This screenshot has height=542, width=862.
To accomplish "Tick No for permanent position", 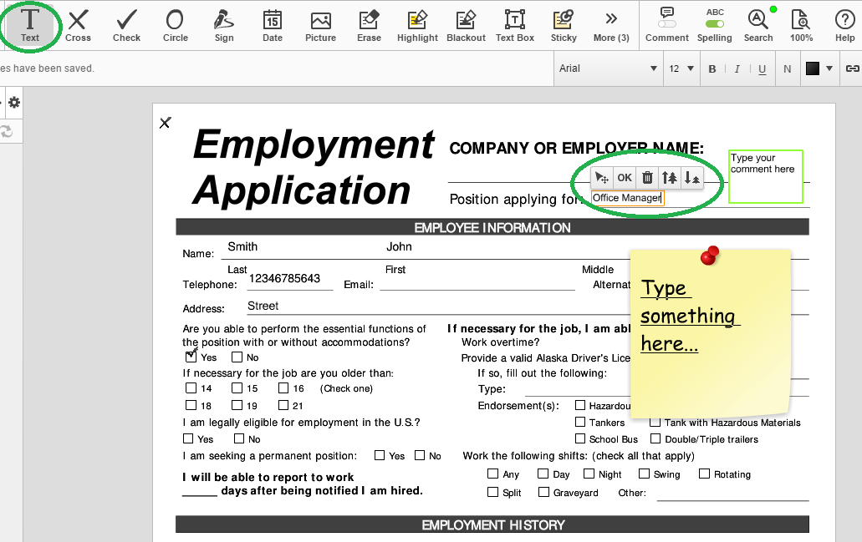I will pos(420,455).
